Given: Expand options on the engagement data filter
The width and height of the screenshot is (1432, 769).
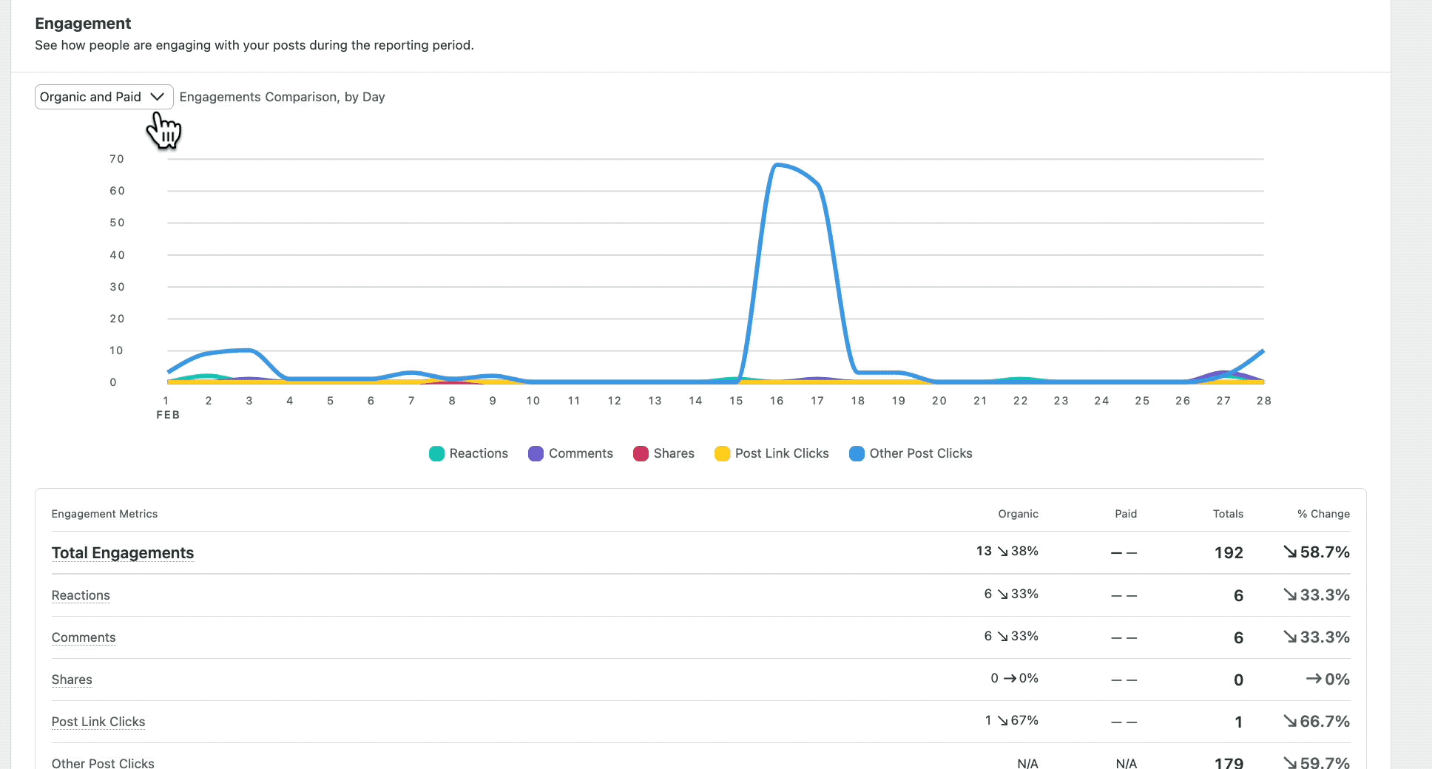Looking at the screenshot, I should click(x=104, y=96).
